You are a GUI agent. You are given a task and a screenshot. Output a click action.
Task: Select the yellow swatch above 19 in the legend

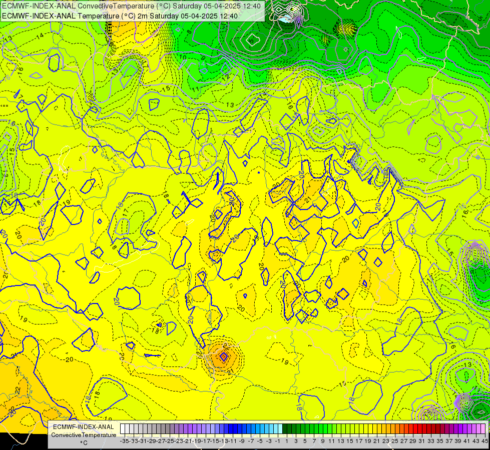tap(365, 429)
